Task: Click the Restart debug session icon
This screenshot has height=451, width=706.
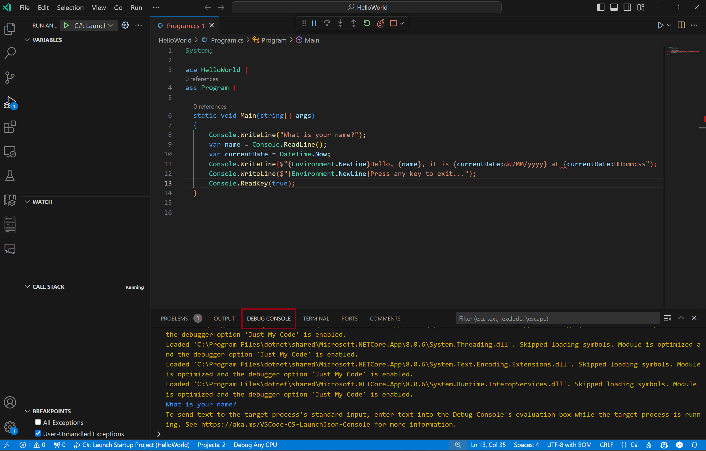Action: 367,23
